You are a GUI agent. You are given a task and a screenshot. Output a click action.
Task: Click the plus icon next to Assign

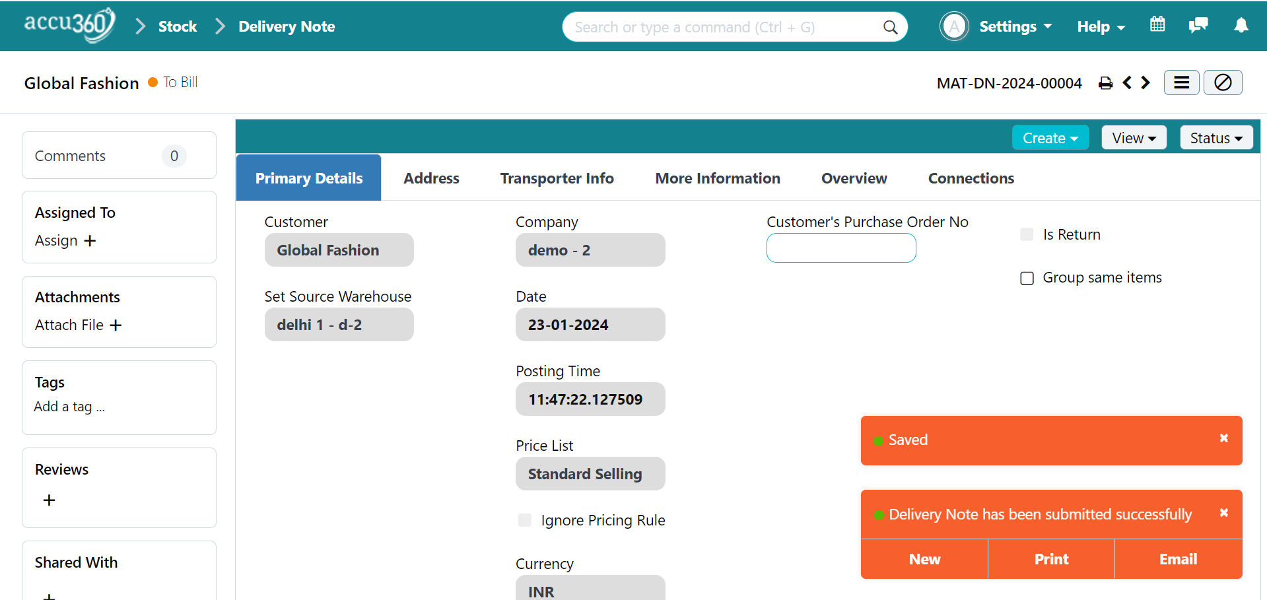pyautogui.click(x=90, y=241)
